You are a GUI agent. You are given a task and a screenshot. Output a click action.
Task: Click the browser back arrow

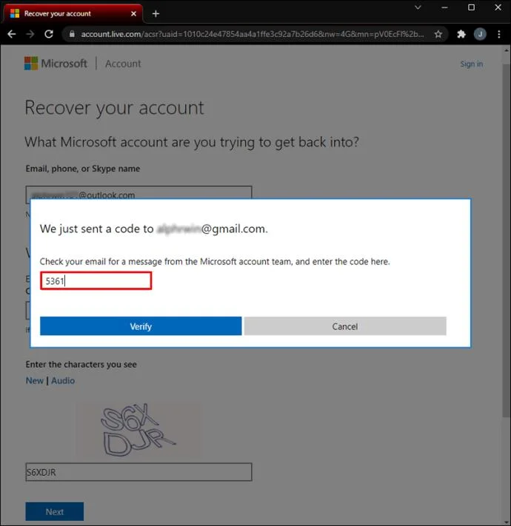tap(12, 34)
